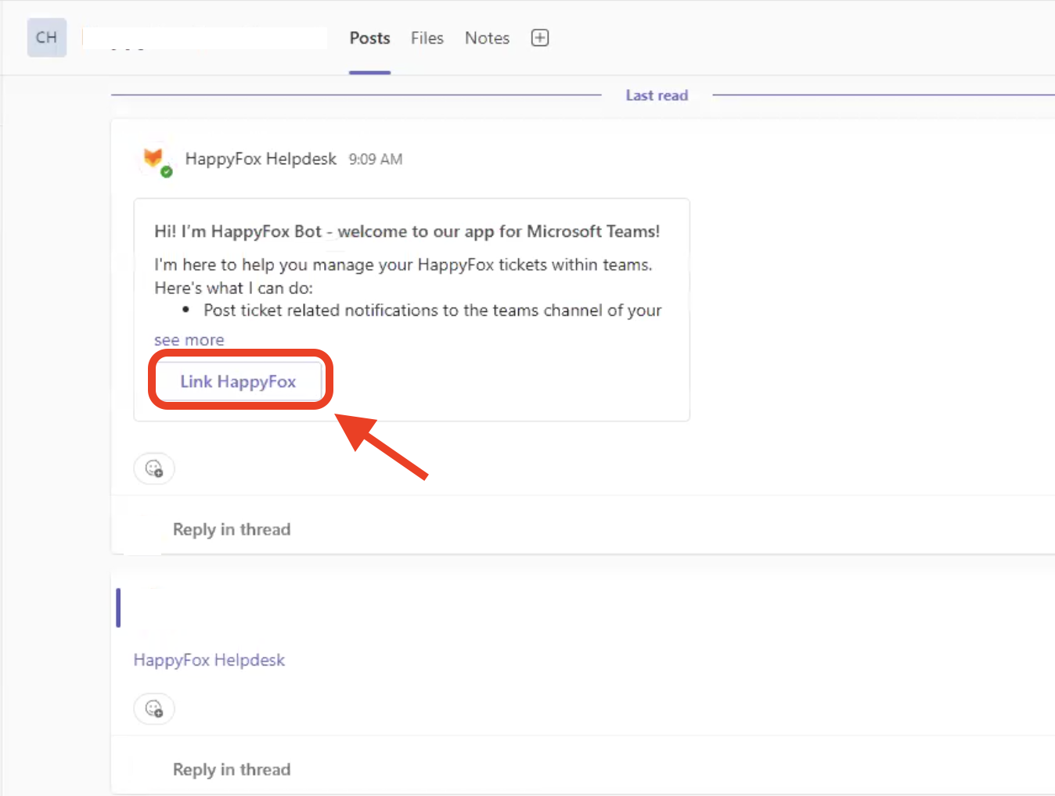Reply in thread under welcome message

tap(231, 529)
